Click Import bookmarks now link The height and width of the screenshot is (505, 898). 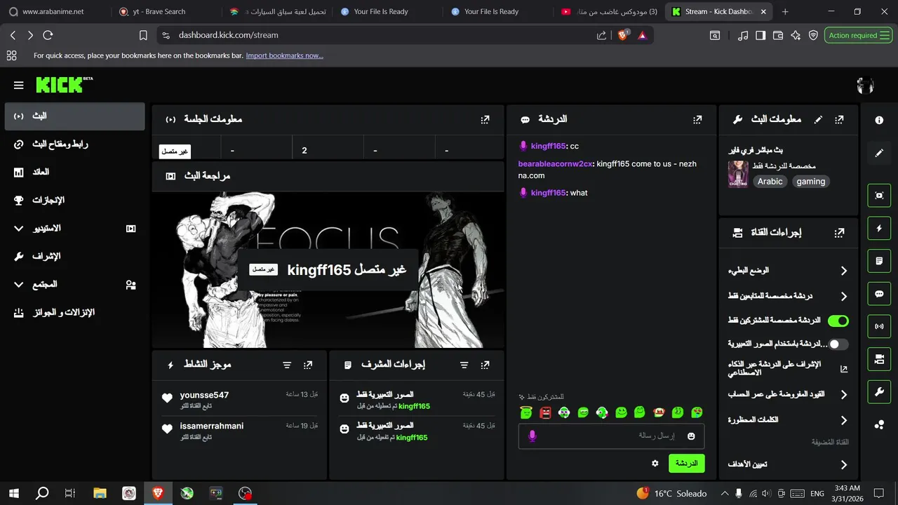point(284,55)
